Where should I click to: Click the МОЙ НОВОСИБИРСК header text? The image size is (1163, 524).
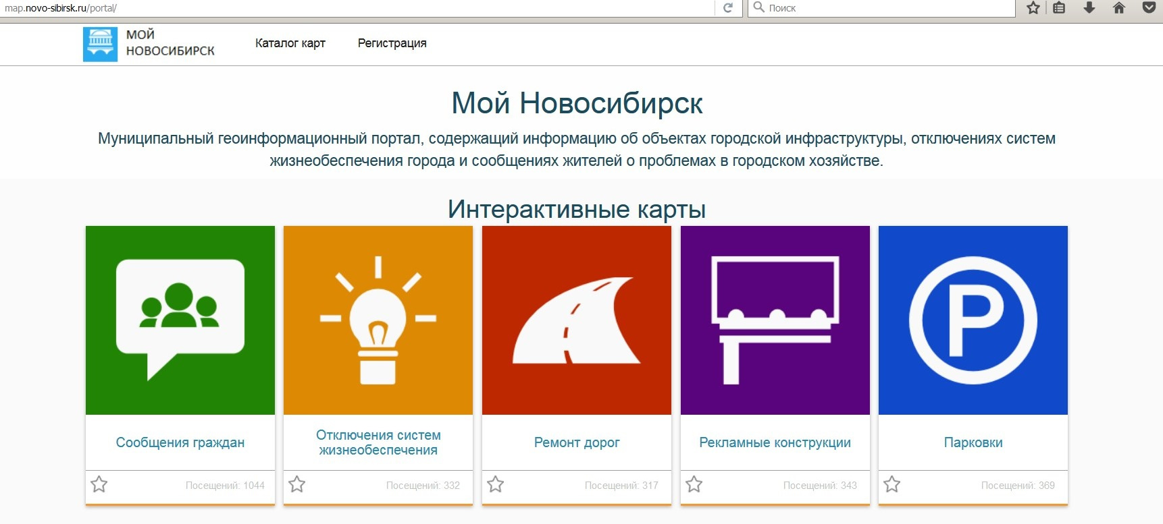pyautogui.click(x=170, y=42)
